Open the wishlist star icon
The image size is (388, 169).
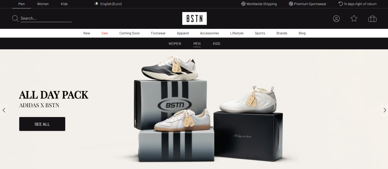click(354, 18)
